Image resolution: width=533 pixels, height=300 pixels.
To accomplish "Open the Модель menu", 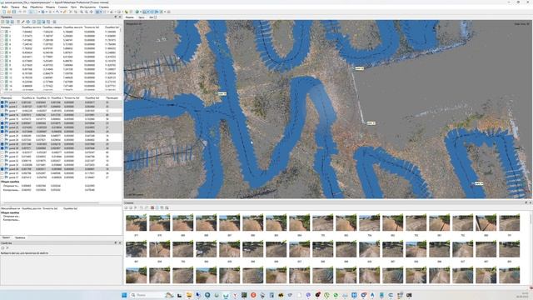I will [x=50, y=7].
